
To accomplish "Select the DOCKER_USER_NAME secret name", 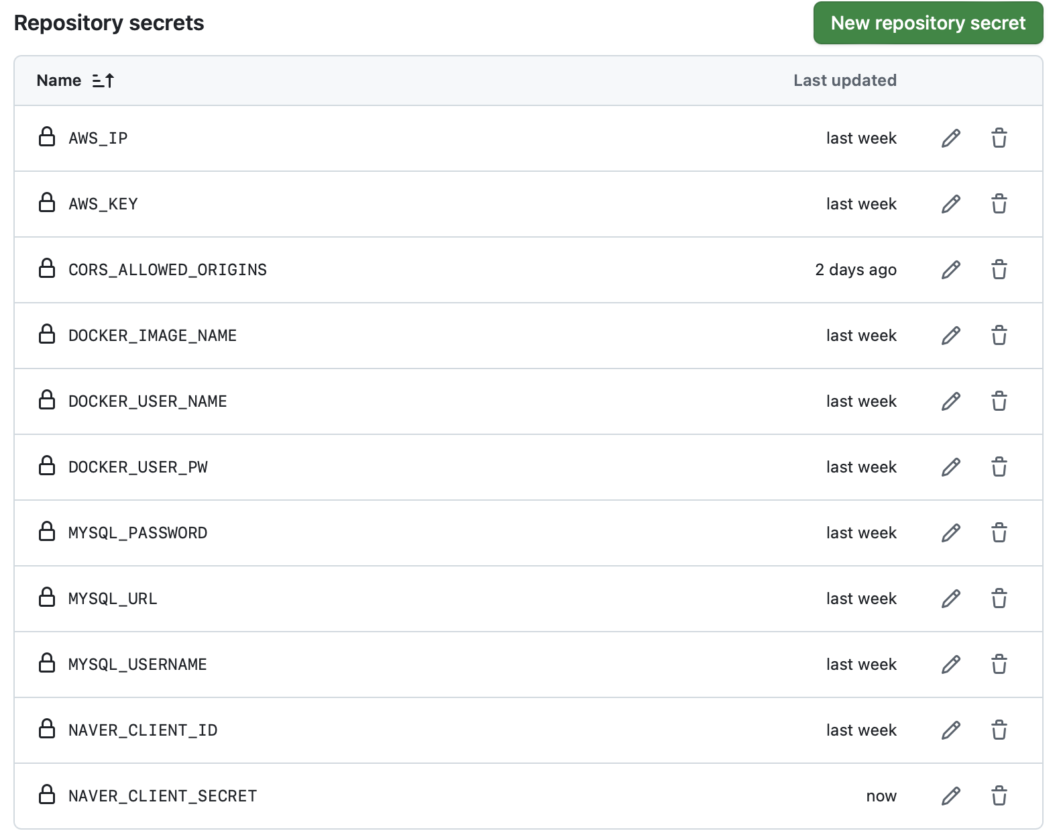I will pyautogui.click(x=148, y=401).
